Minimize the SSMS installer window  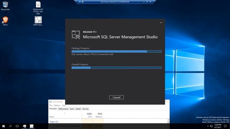coord(161,23)
